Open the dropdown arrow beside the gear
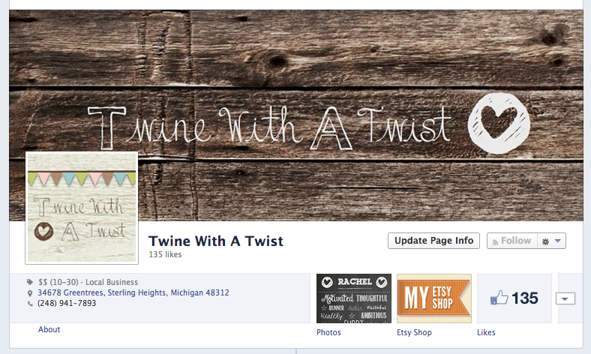Image resolution: width=591 pixels, height=354 pixels. click(558, 241)
